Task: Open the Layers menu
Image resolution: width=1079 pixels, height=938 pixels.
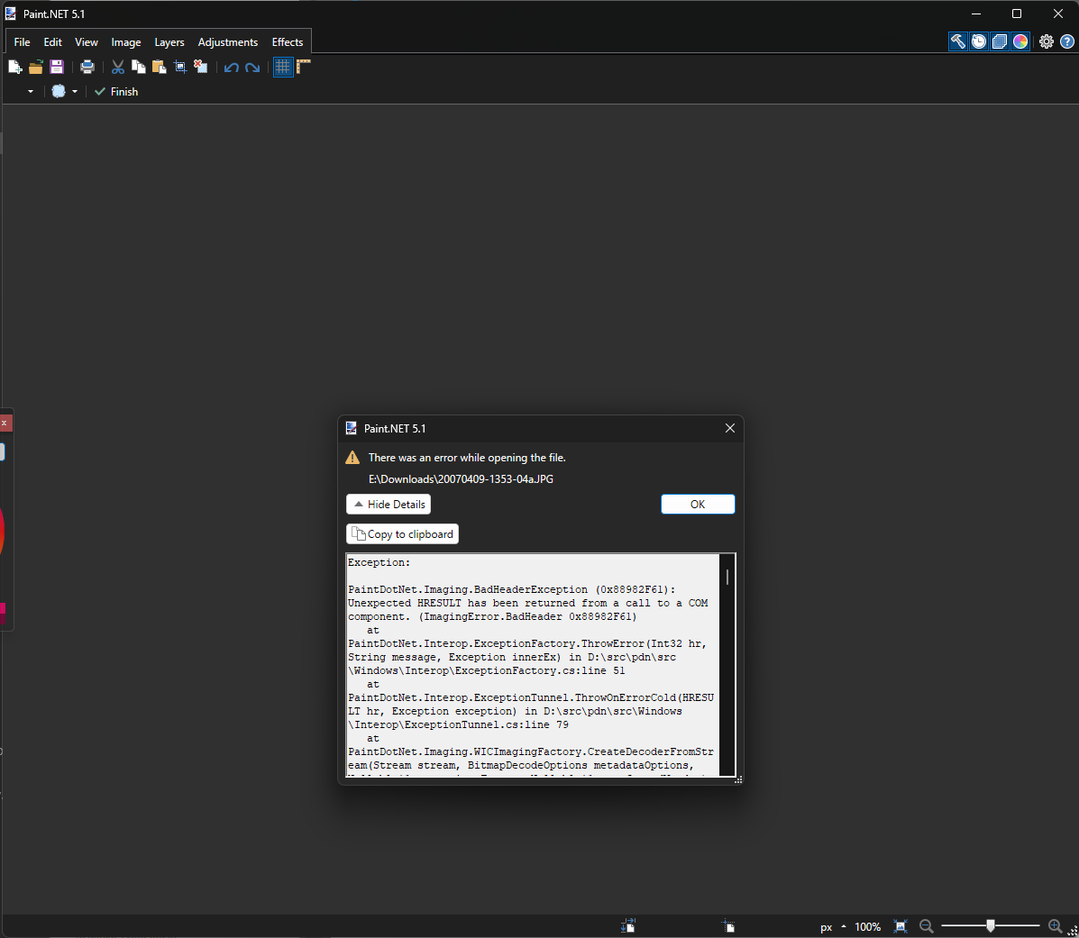Action: 169,42
